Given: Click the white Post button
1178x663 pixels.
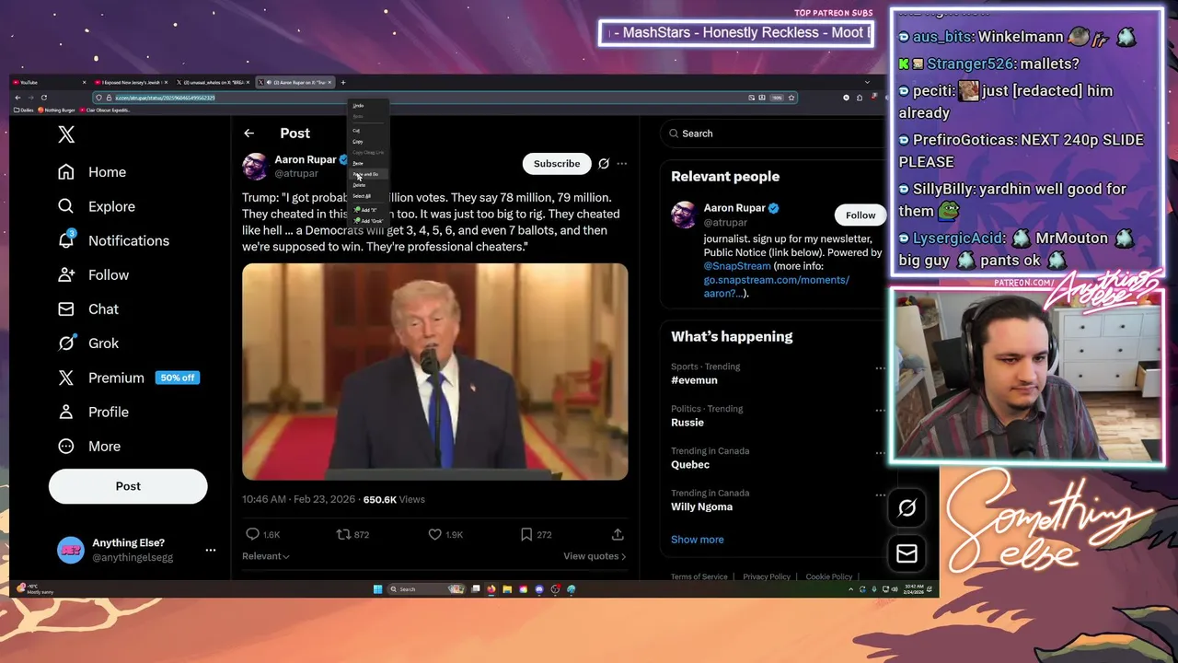Looking at the screenshot, I should pos(128,486).
